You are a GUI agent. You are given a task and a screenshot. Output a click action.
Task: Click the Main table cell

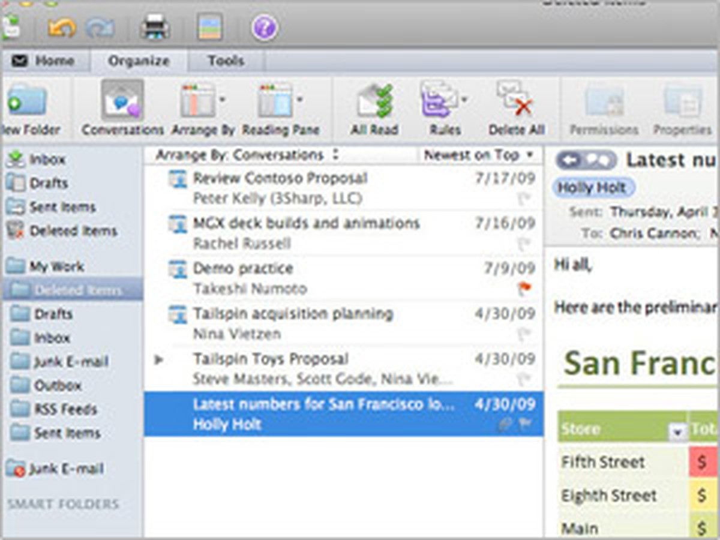623,526
